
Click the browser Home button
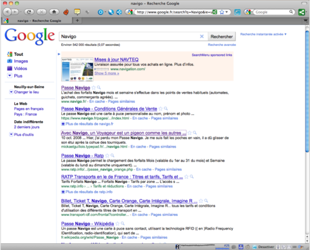[x=54, y=12]
